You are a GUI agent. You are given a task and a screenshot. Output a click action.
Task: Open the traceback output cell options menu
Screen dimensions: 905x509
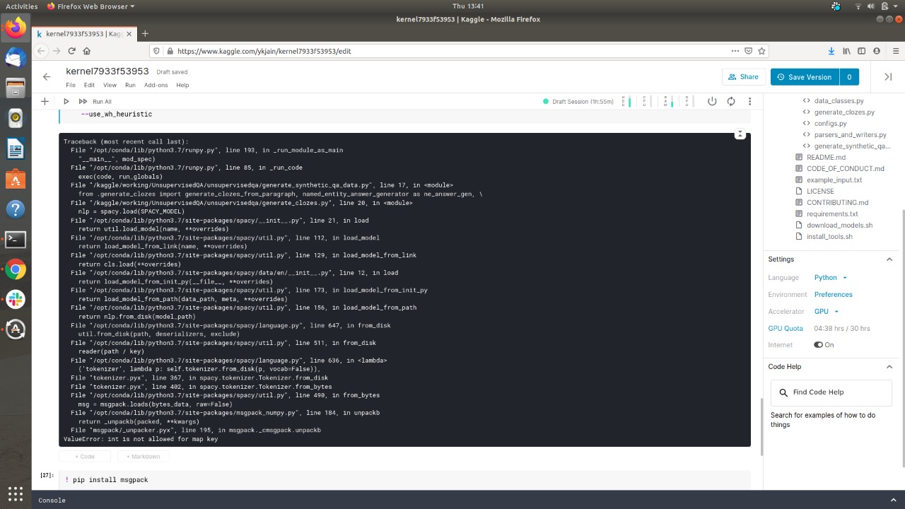pyautogui.click(x=740, y=133)
